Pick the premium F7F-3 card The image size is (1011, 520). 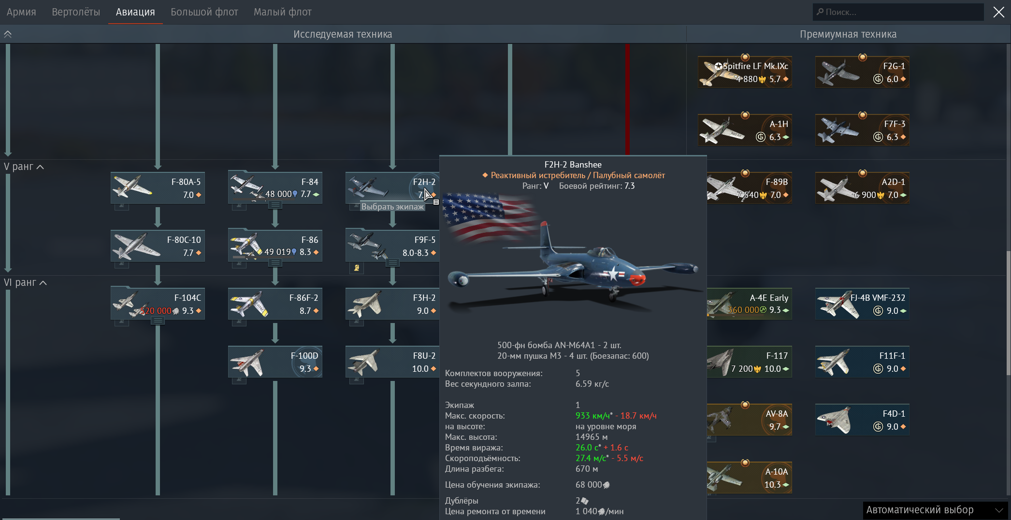pos(862,130)
